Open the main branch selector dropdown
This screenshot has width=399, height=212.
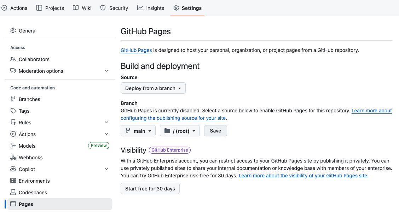(x=138, y=131)
